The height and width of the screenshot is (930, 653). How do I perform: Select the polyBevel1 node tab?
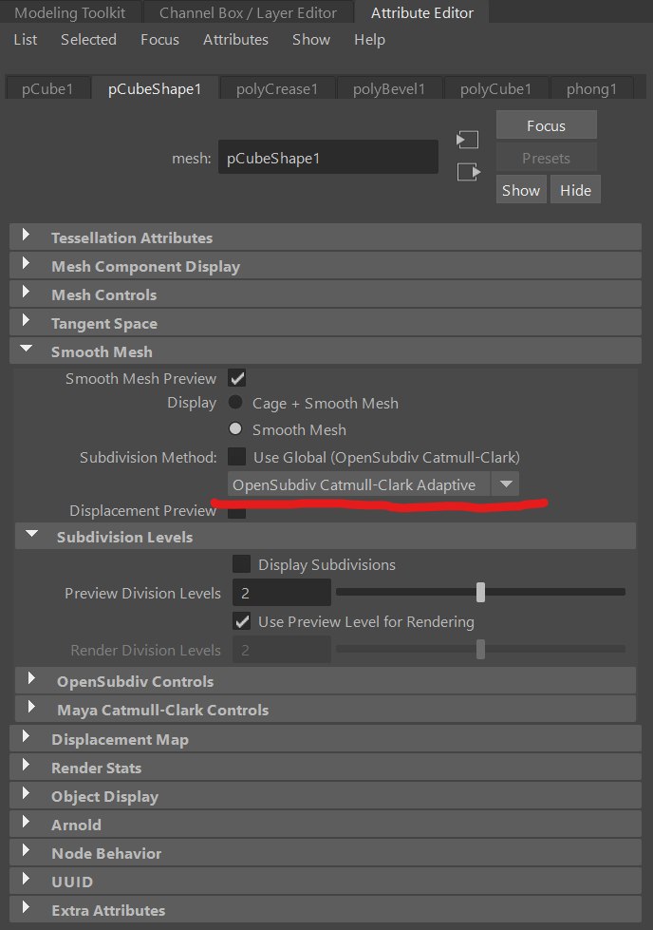pos(389,88)
